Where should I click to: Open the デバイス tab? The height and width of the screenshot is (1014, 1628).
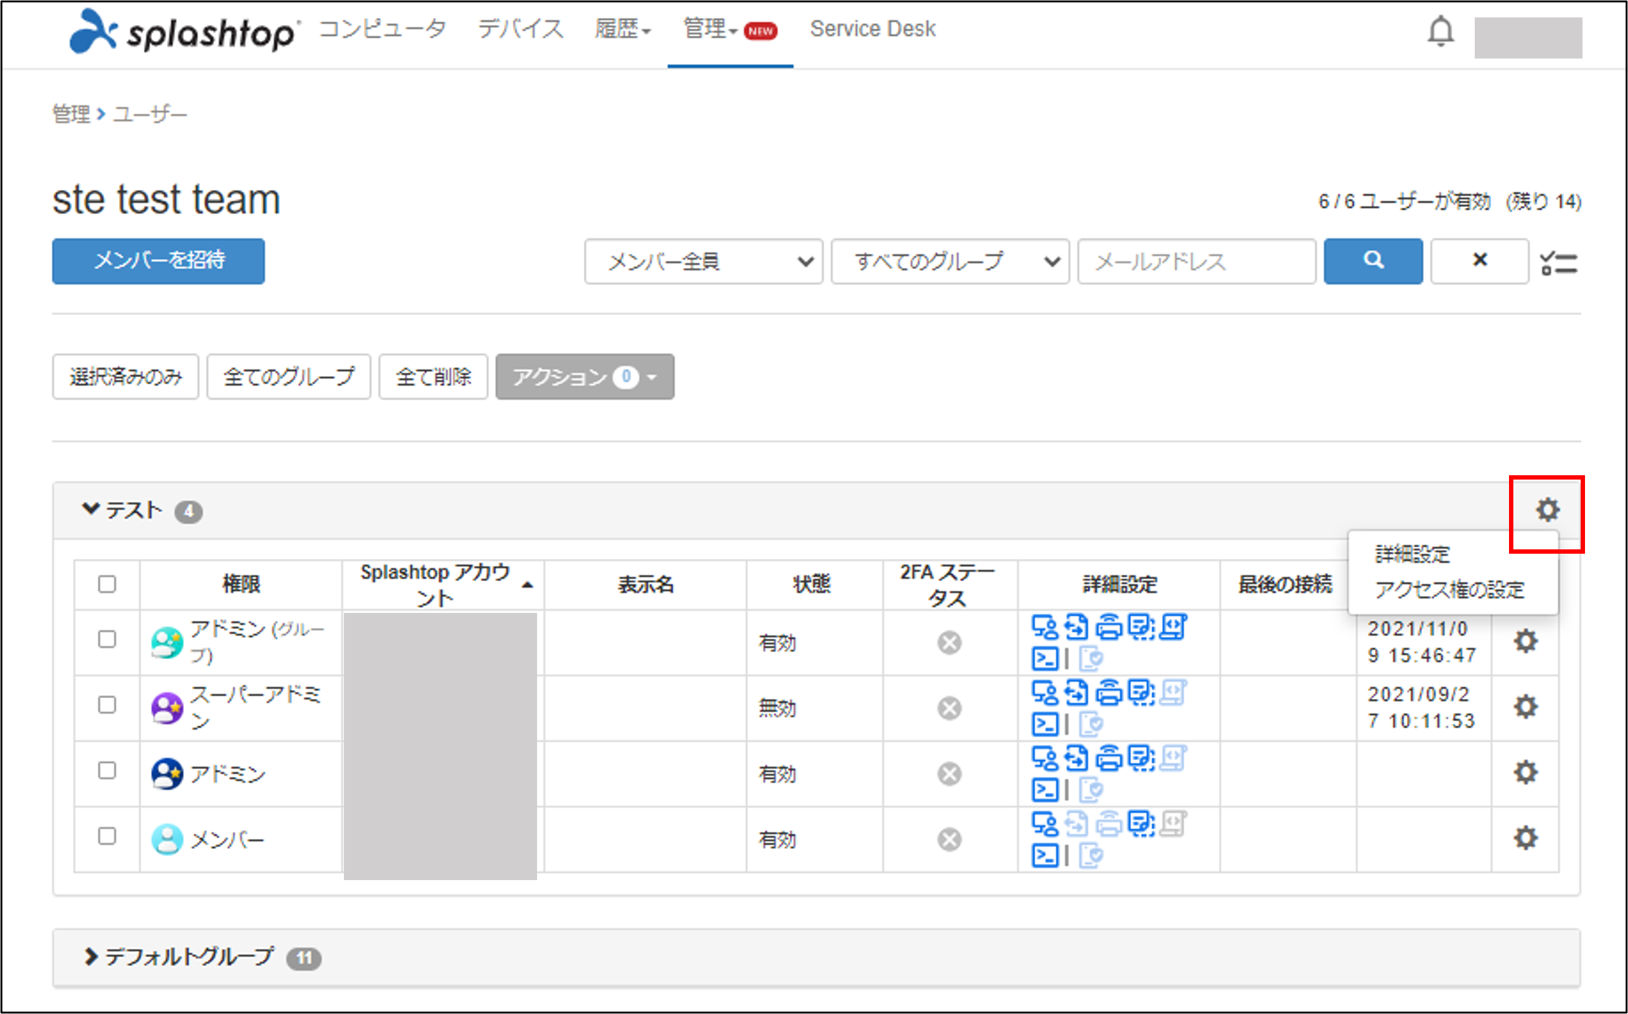tap(520, 29)
